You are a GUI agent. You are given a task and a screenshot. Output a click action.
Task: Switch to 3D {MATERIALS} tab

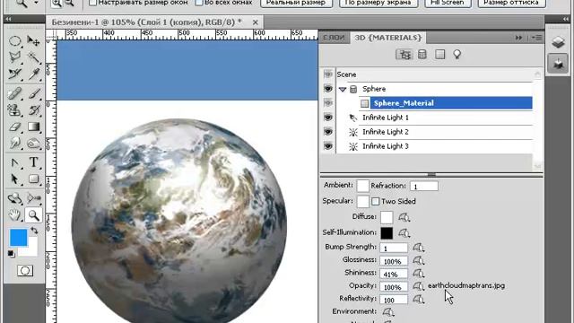tap(388, 38)
